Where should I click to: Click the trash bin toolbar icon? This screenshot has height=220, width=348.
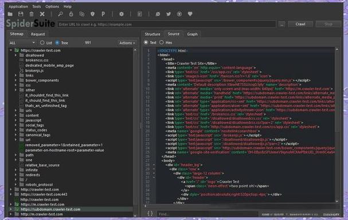32,14
